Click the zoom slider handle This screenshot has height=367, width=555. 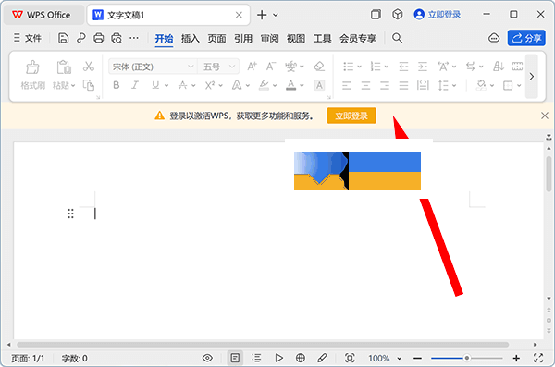pos(467,358)
